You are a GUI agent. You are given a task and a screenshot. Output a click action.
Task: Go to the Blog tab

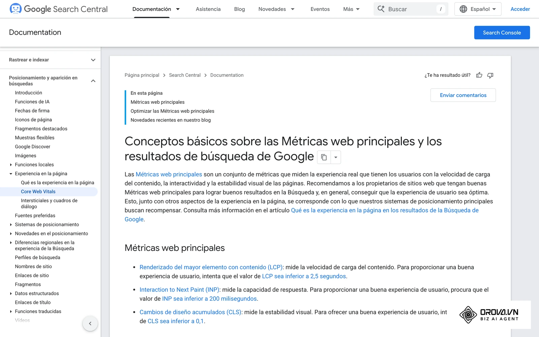pyautogui.click(x=240, y=9)
